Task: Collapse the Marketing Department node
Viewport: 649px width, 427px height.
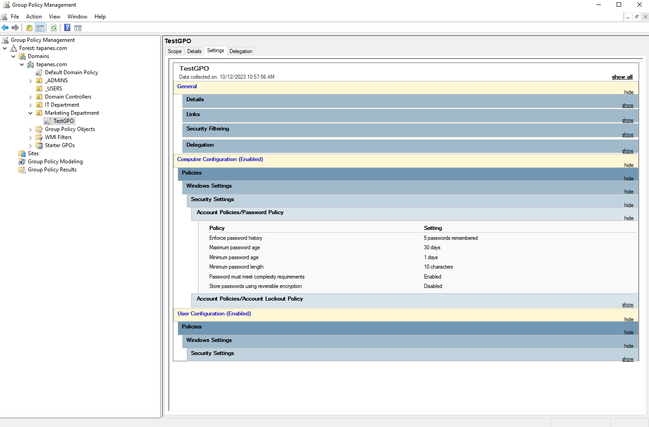Action: coord(30,113)
